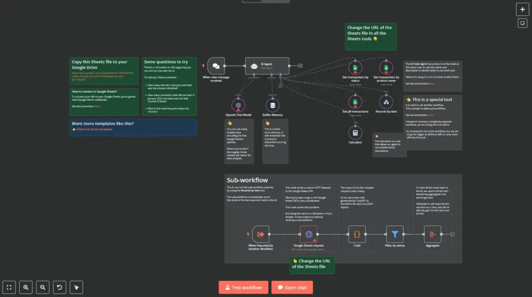Click the zoom in magnifier button

click(x=25, y=287)
